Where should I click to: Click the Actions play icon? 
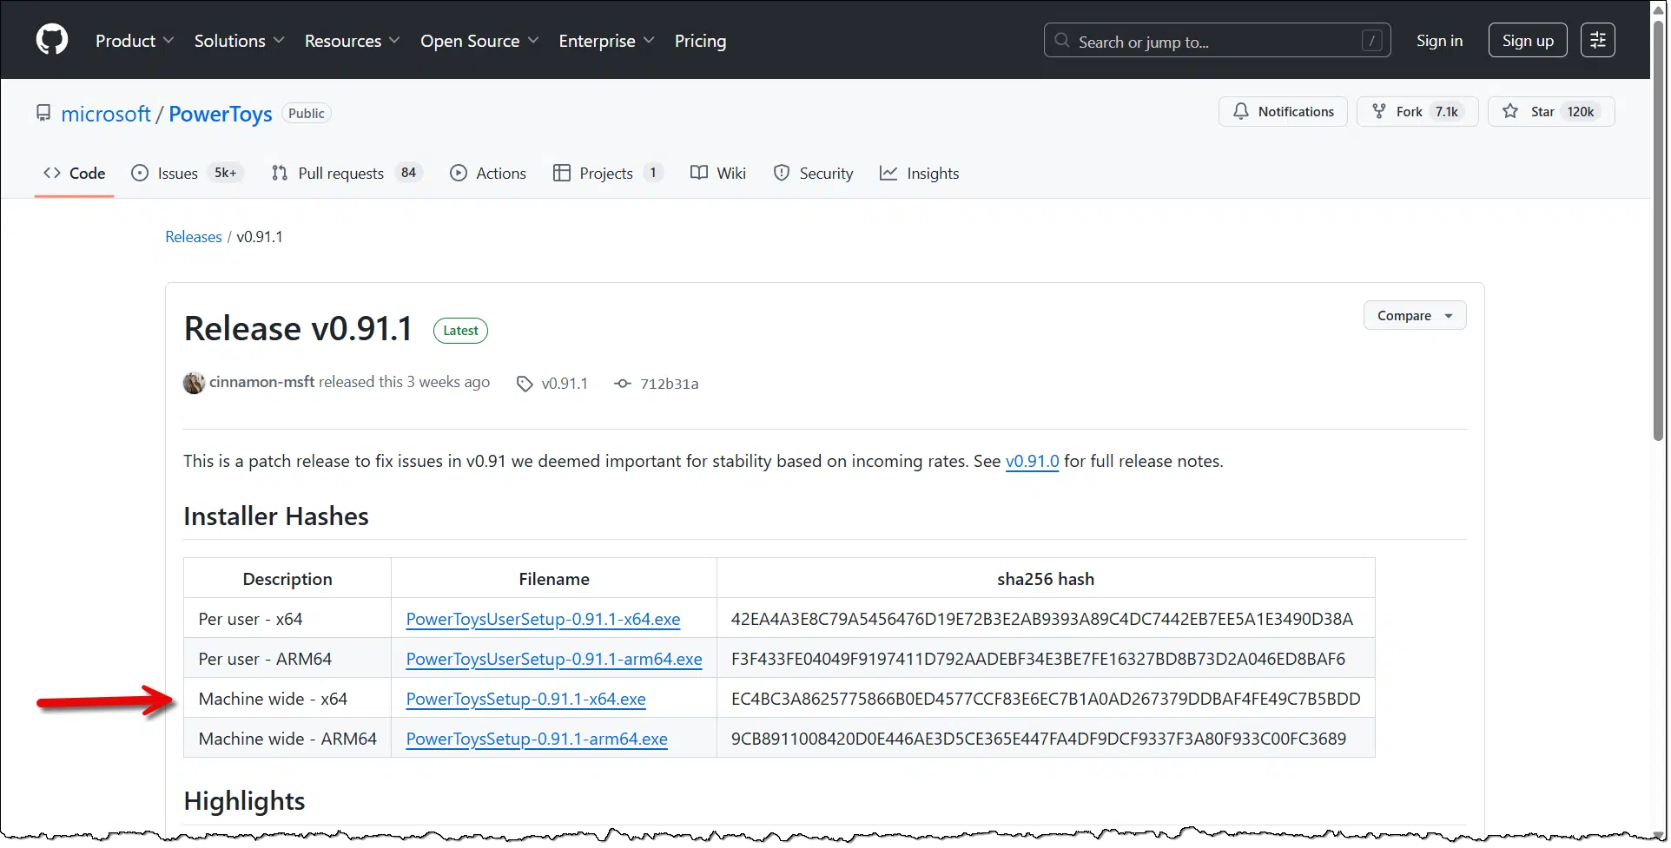coord(459,173)
